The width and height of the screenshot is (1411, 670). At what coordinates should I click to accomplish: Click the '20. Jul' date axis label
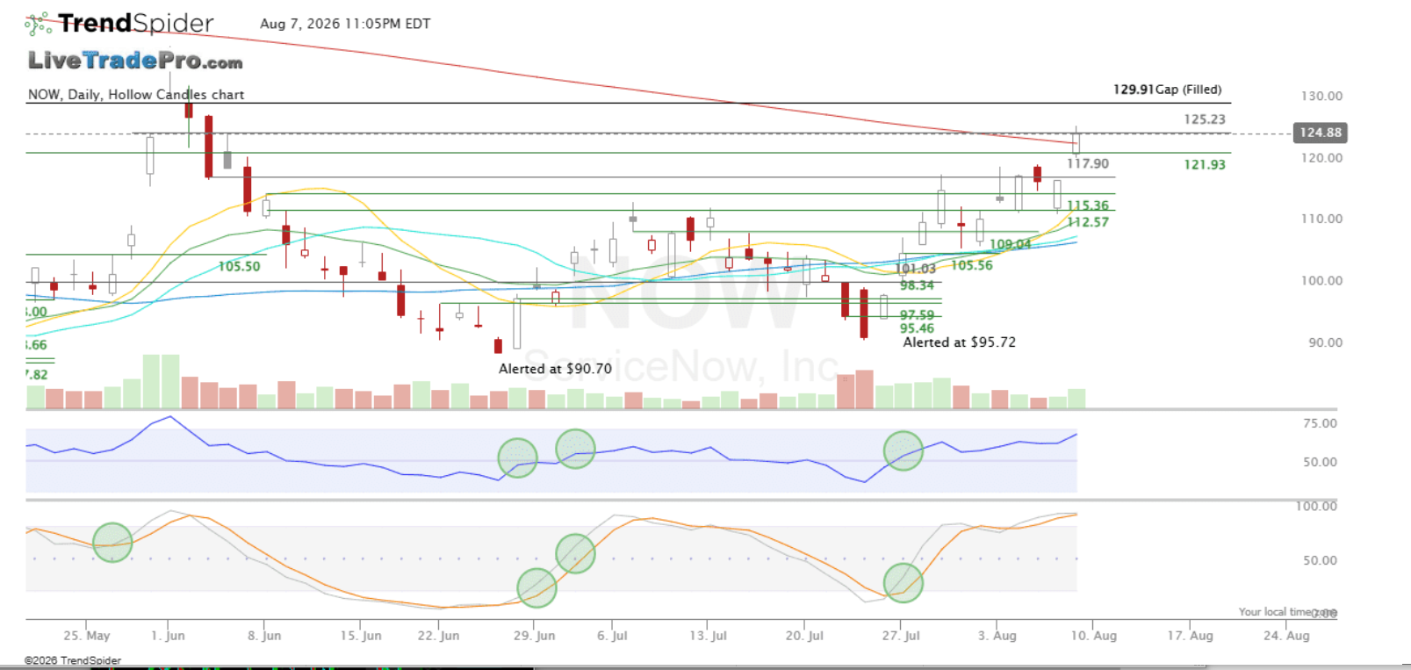[804, 636]
